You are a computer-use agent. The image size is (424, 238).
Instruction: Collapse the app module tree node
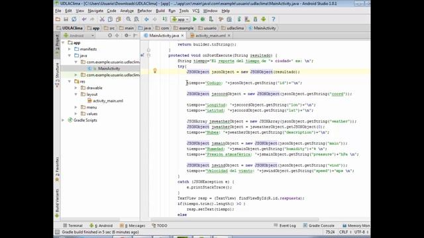tap(63, 42)
